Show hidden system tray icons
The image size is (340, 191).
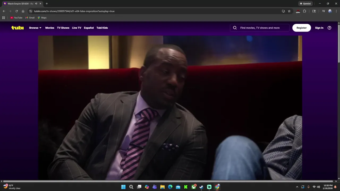point(297,187)
